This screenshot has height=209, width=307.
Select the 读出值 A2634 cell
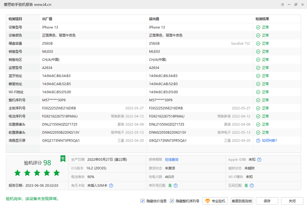click(x=154, y=68)
